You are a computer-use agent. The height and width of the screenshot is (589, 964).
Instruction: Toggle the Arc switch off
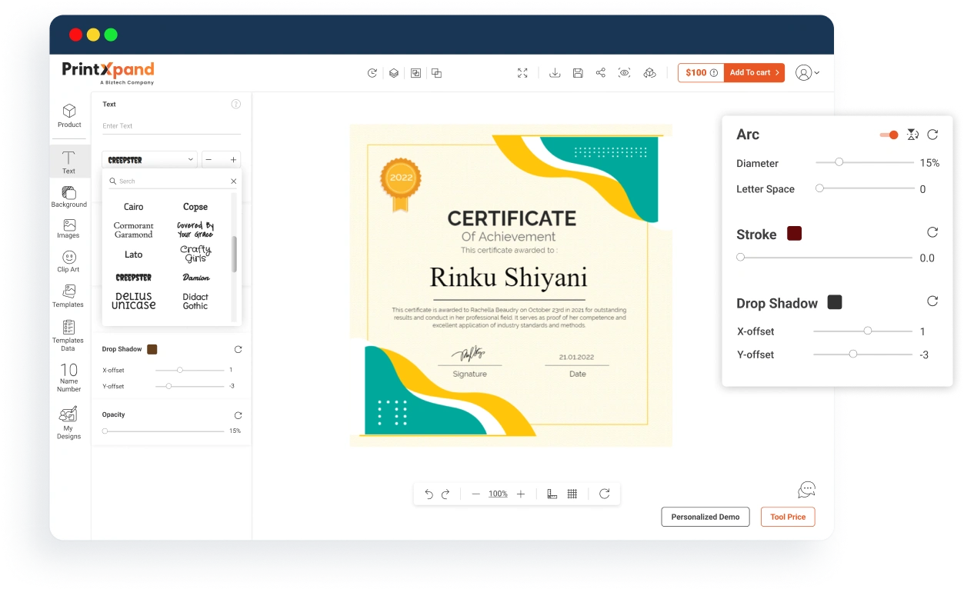tap(889, 135)
